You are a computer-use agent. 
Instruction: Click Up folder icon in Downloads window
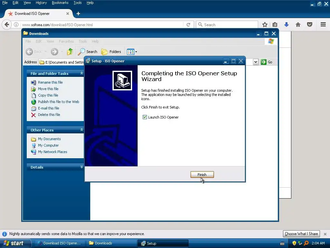[x=70, y=51]
